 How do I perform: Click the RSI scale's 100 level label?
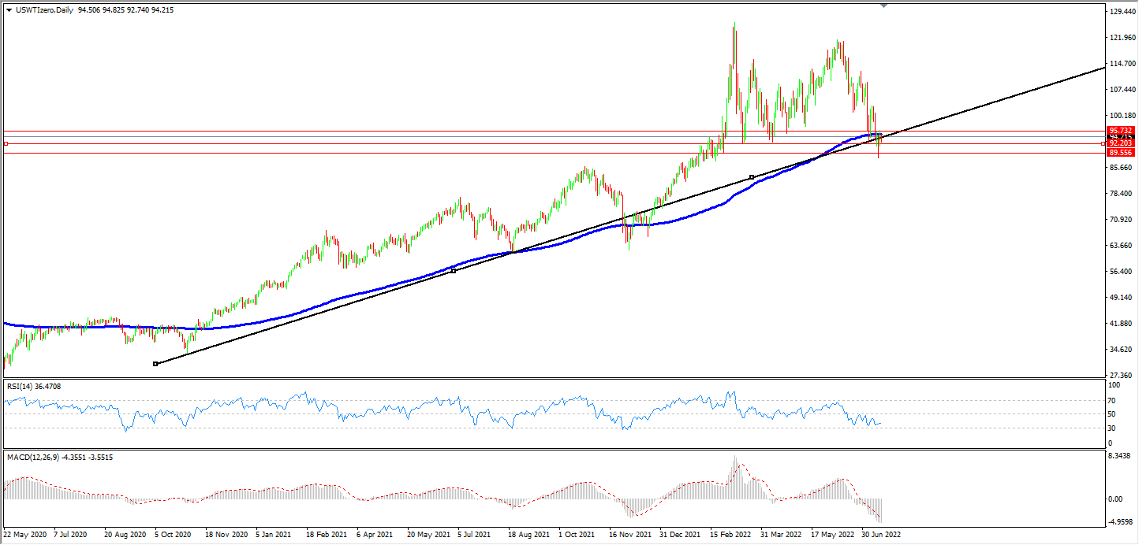point(1115,385)
